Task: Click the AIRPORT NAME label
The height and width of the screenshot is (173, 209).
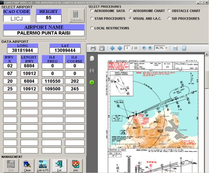Action: click(x=44, y=27)
